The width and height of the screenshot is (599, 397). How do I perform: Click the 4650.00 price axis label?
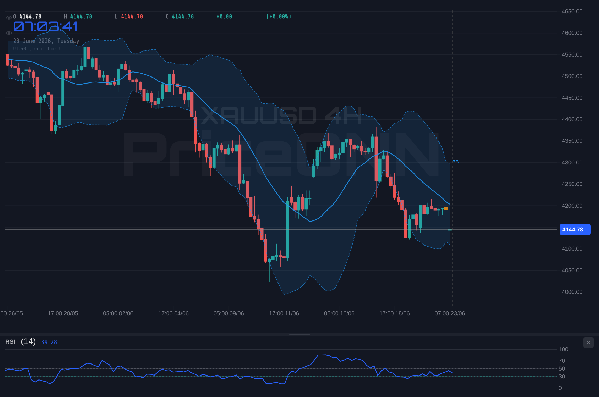[x=572, y=12]
